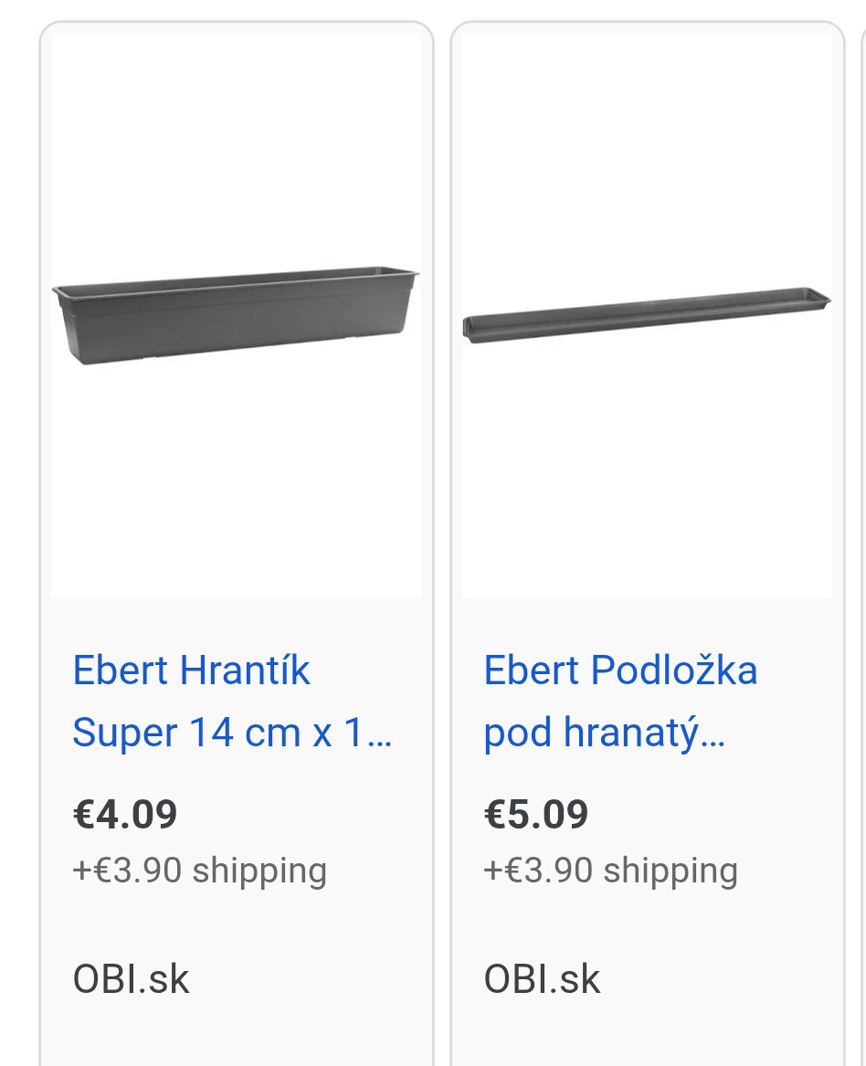Click white space above the planter box
Viewport: 866px width, 1066px height.
(x=236, y=137)
